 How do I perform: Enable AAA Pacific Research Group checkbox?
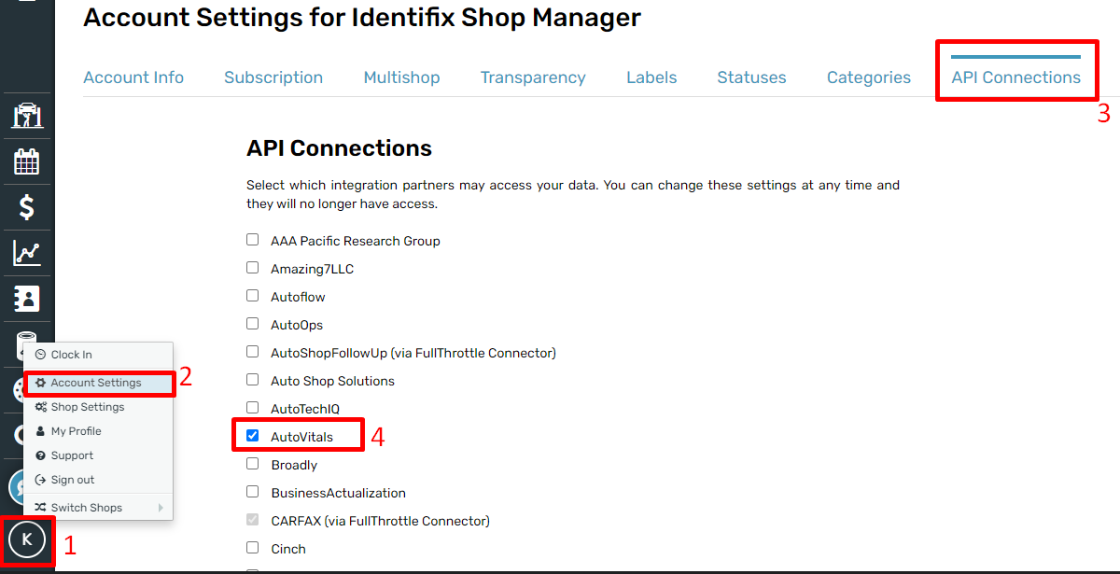(x=252, y=240)
